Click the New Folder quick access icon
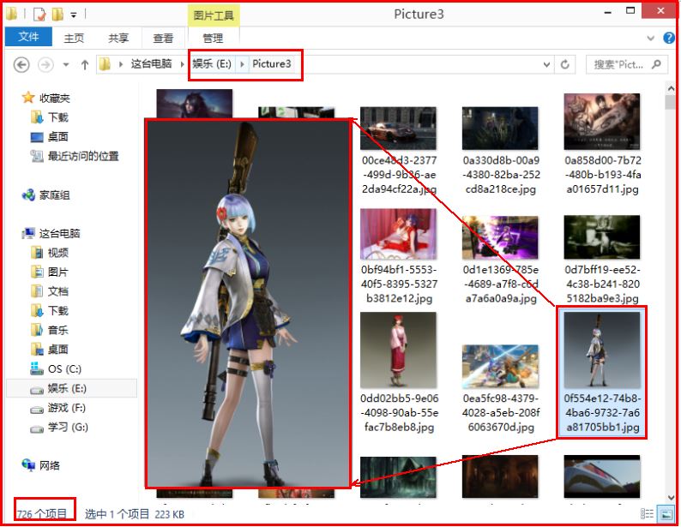 tap(57, 15)
